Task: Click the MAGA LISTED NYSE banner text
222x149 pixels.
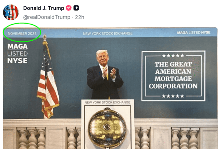Action: tap(194, 32)
